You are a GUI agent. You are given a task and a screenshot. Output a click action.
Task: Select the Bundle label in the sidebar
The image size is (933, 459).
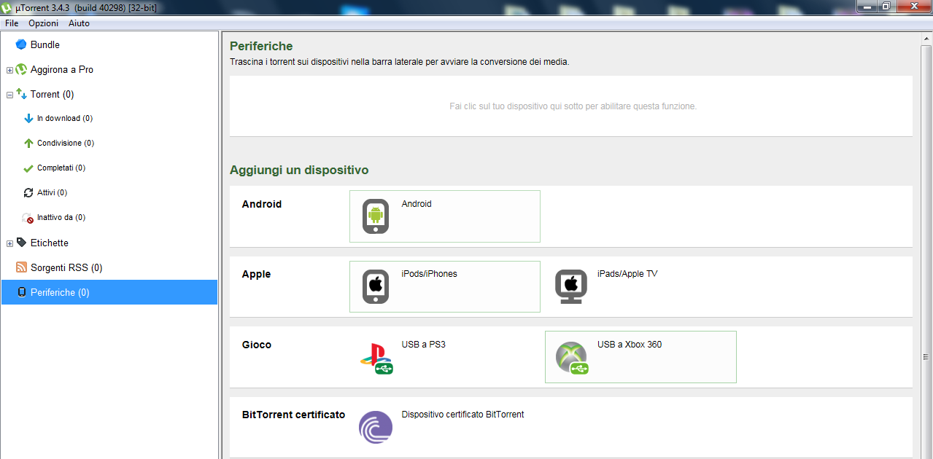(45, 44)
